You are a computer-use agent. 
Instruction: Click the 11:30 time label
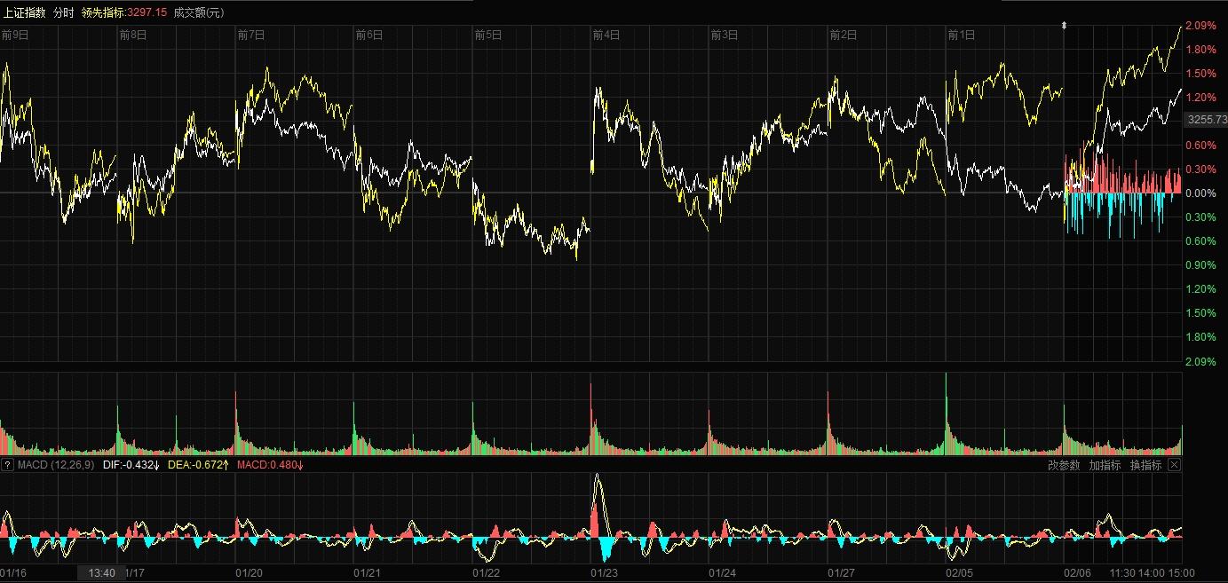pos(1122,573)
